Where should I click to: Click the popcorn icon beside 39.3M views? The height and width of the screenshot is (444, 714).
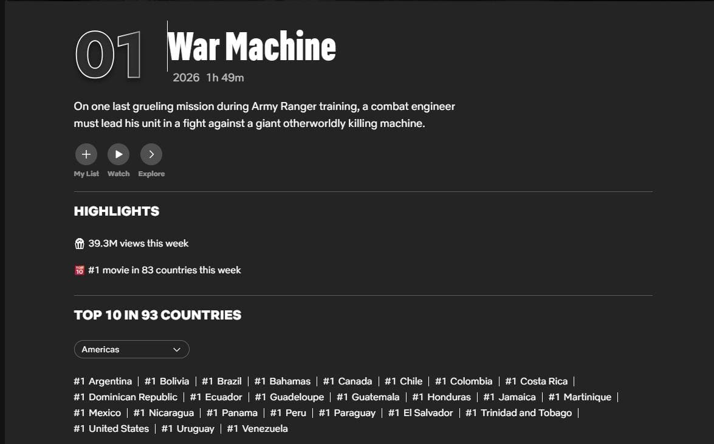pos(79,244)
